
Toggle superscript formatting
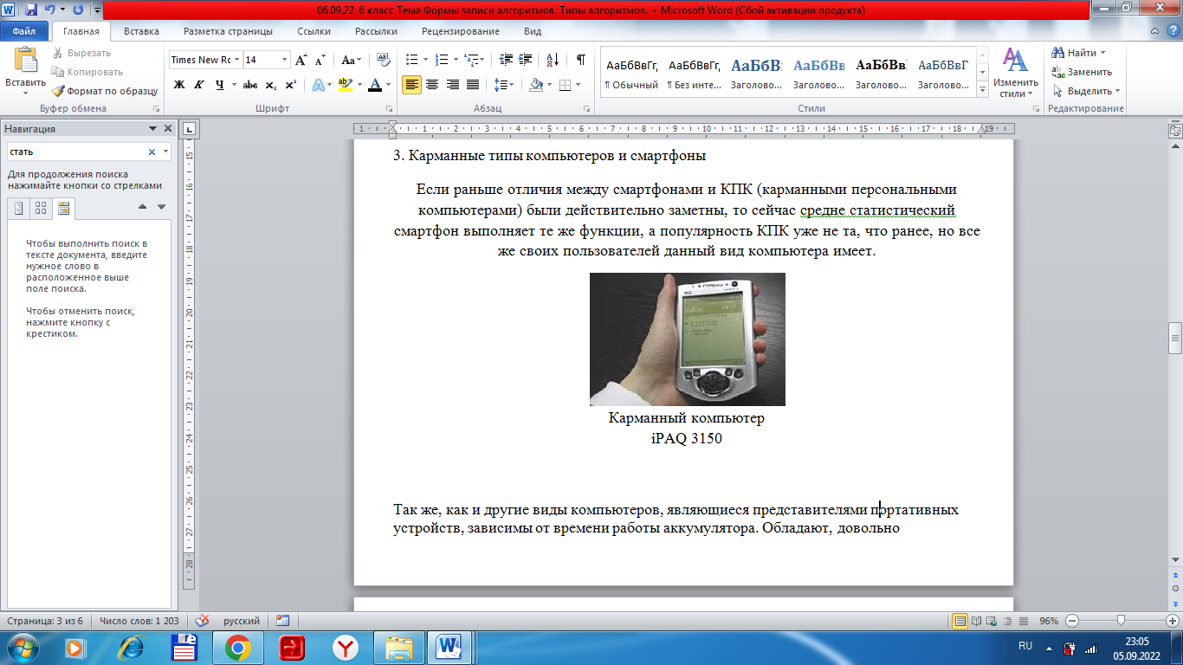tap(290, 85)
